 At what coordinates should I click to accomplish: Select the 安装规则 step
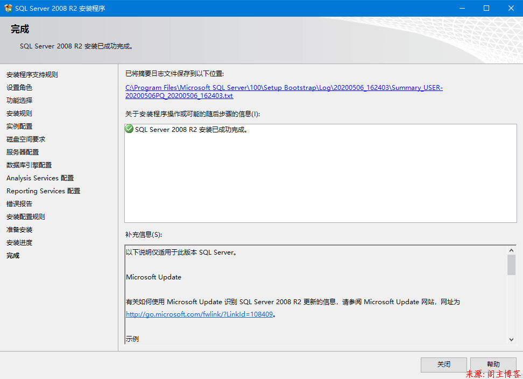pyautogui.click(x=19, y=114)
